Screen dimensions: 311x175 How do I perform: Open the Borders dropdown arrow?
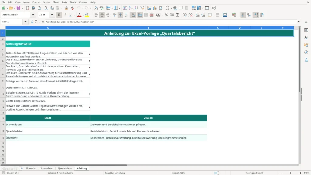pyautogui.click(x=214, y=15)
